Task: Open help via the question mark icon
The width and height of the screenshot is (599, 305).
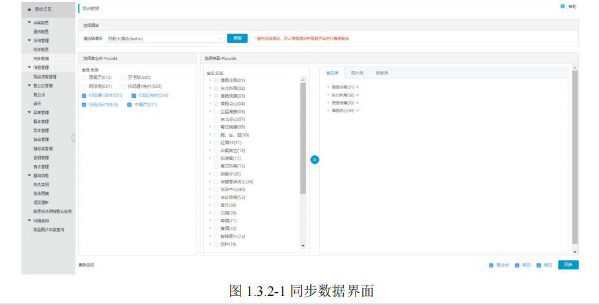Action: pos(562,6)
